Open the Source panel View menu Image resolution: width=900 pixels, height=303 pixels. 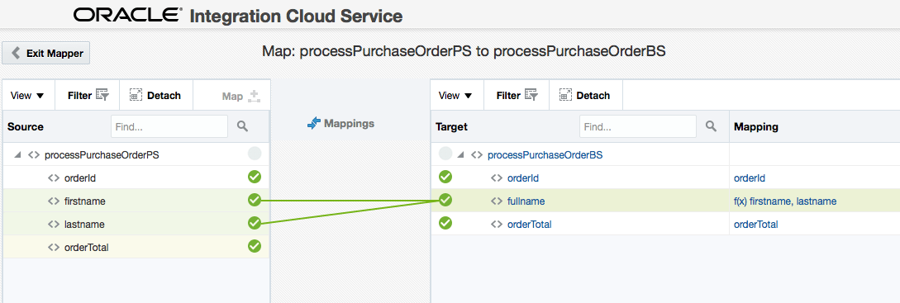27,96
